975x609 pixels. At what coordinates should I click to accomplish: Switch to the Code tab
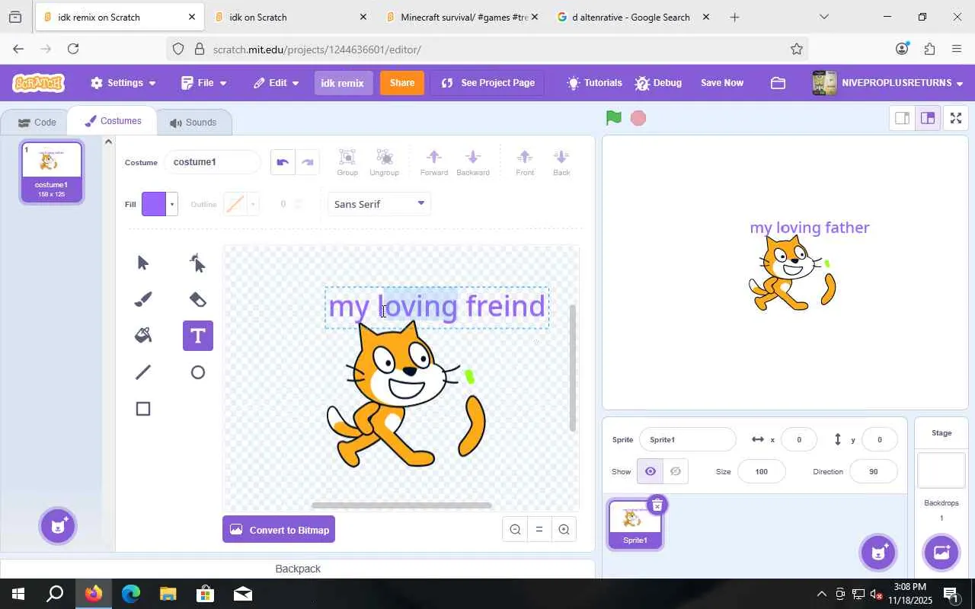click(x=37, y=123)
